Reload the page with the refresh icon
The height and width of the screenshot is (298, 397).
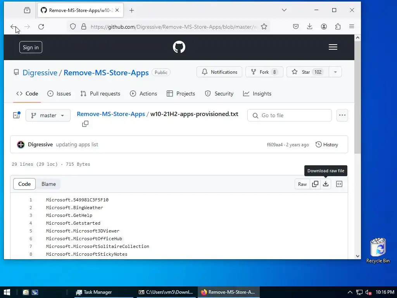[41, 27]
